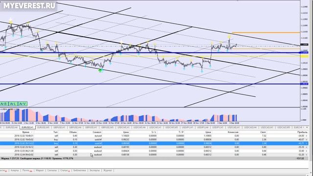Select the audusd sell row at 23:16:12

(154, 147)
